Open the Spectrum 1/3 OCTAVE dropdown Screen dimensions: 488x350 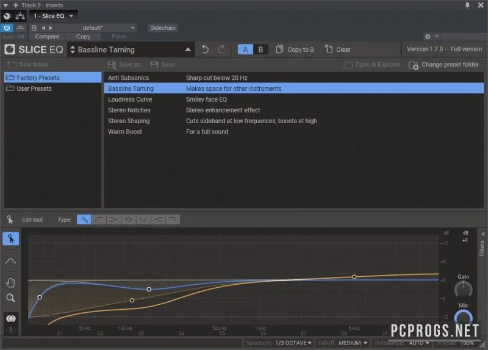click(293, 343)
